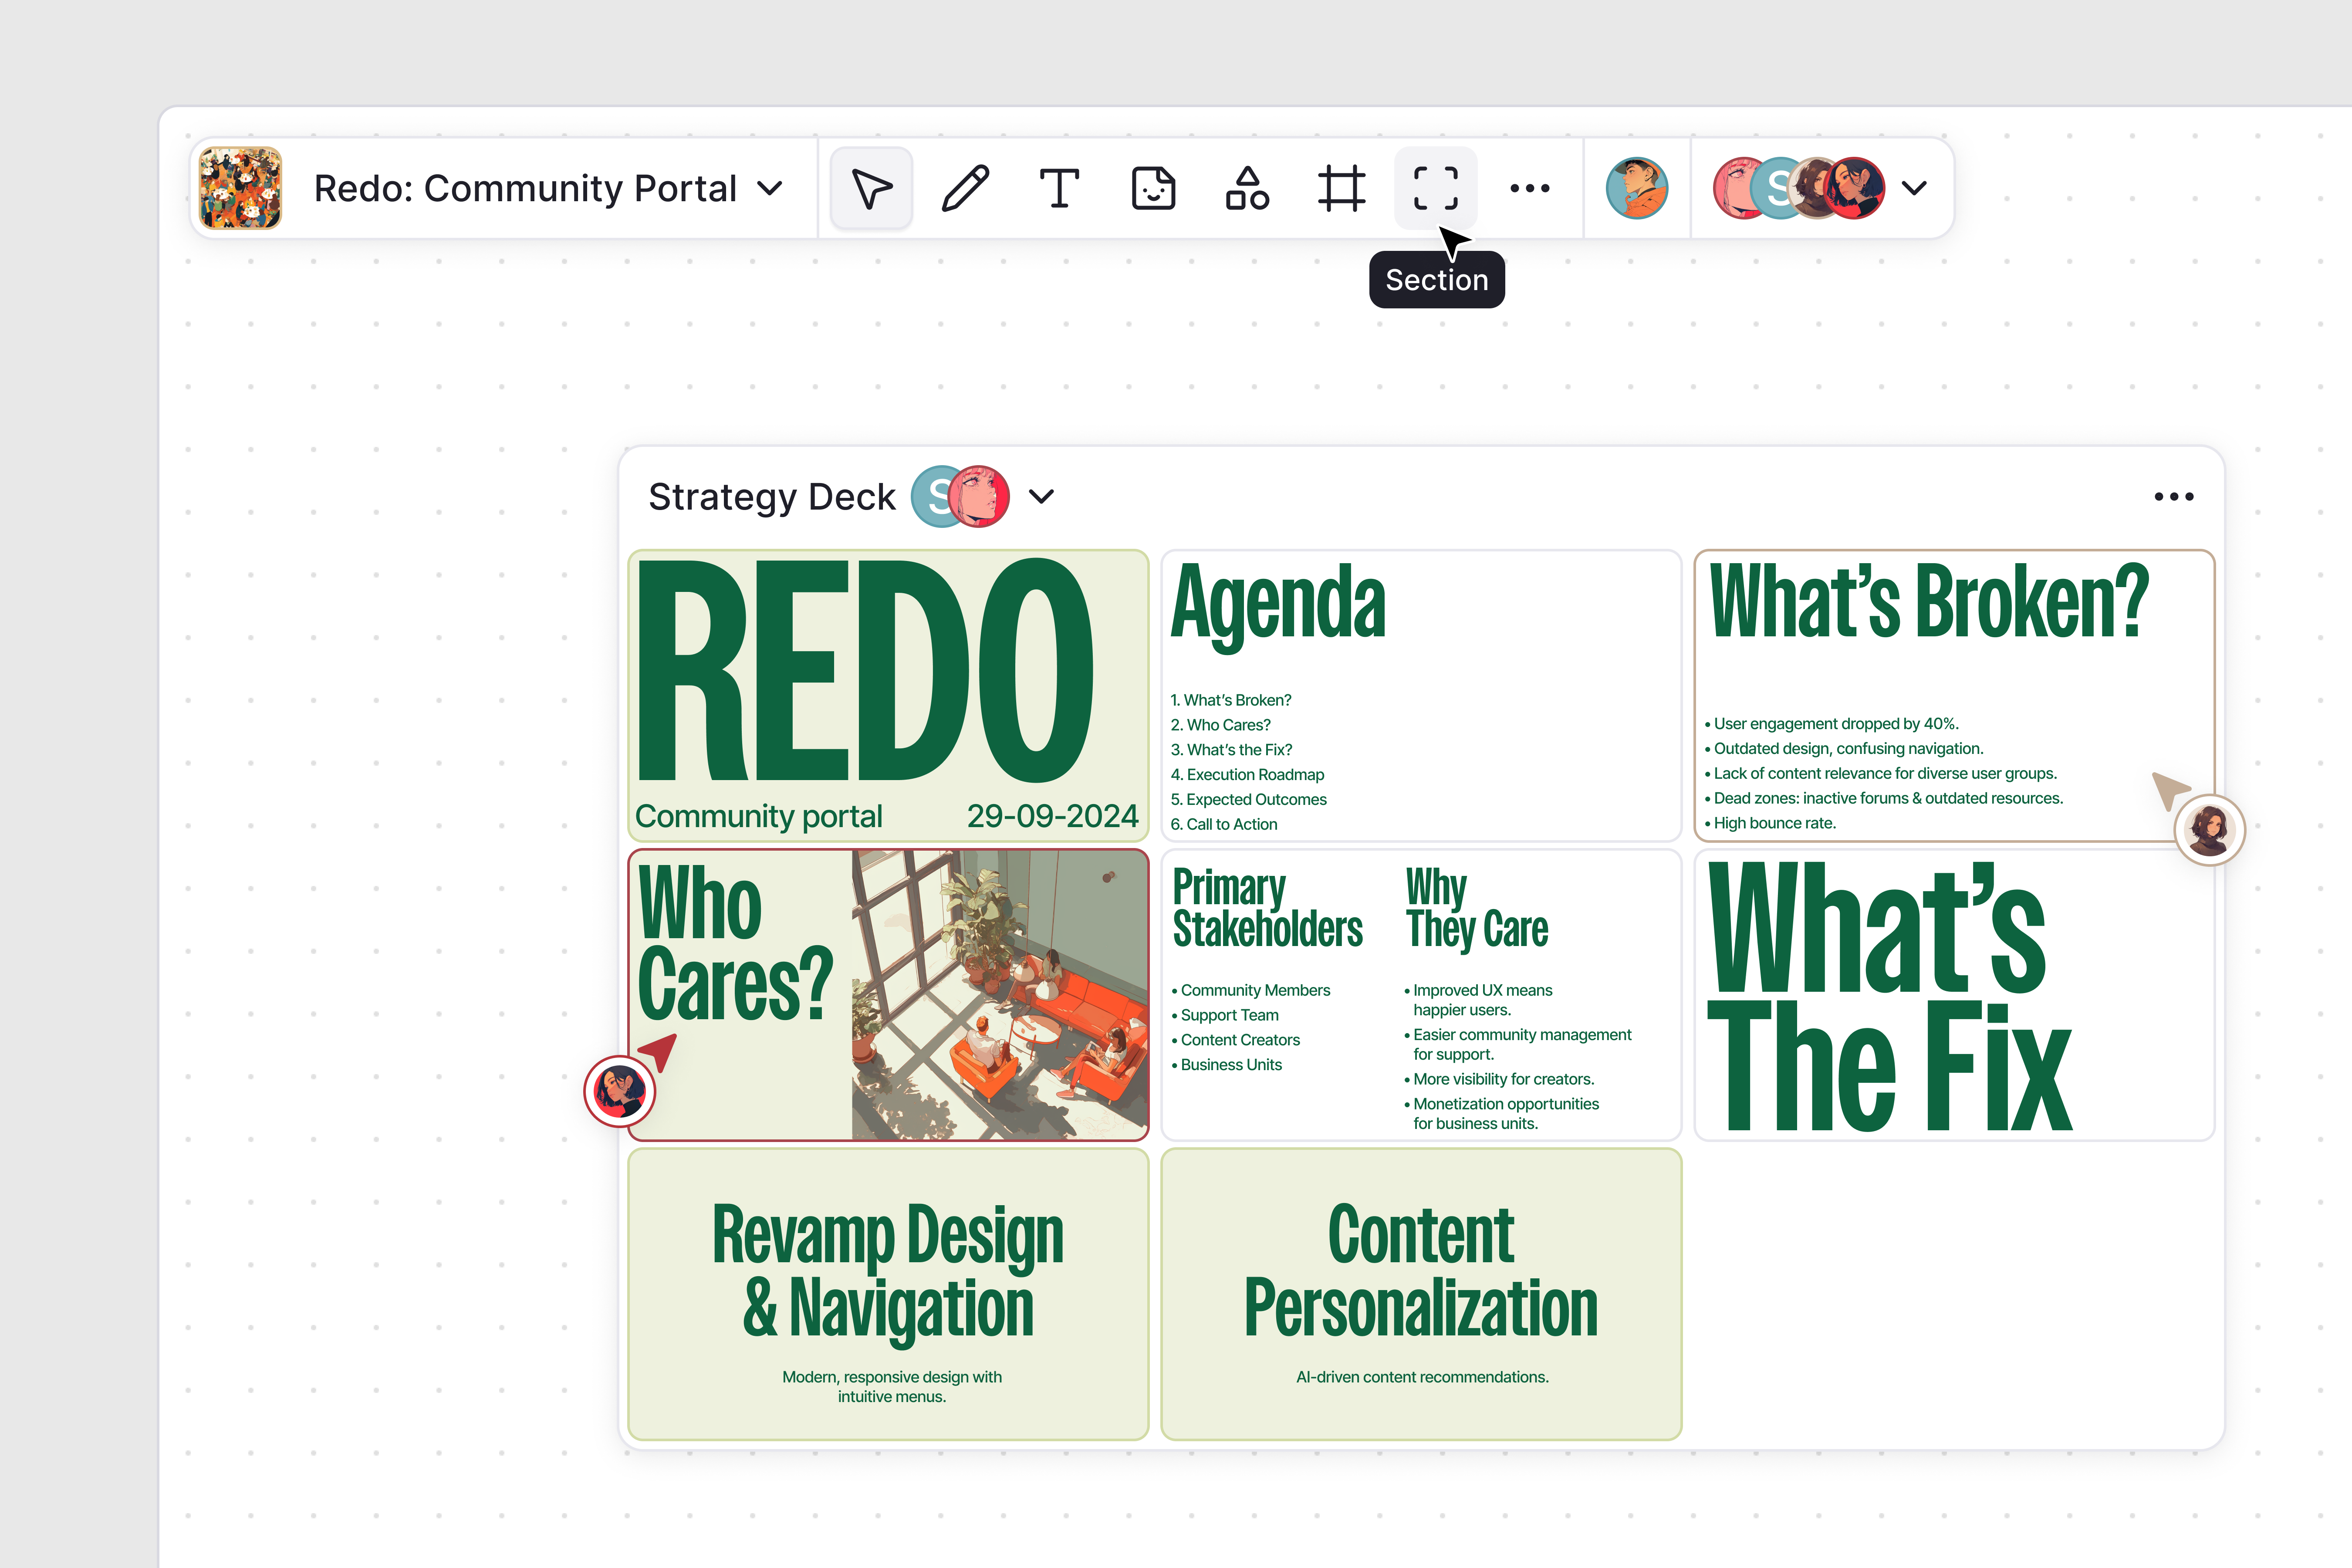Select the Agenda slide

tap(1420, 695)
